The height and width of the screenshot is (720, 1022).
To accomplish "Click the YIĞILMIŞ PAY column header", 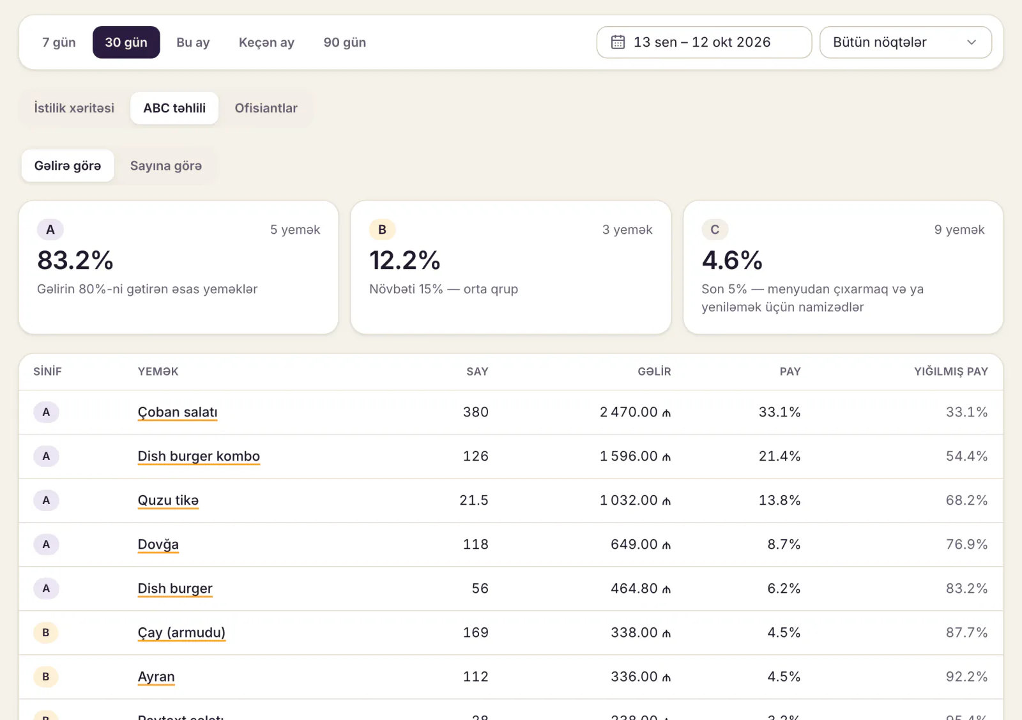I will point(950,371).
